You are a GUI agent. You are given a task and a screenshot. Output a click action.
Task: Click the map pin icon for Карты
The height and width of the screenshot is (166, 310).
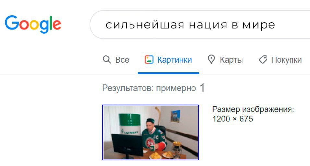pyautogui.click(x=211, y=59)
